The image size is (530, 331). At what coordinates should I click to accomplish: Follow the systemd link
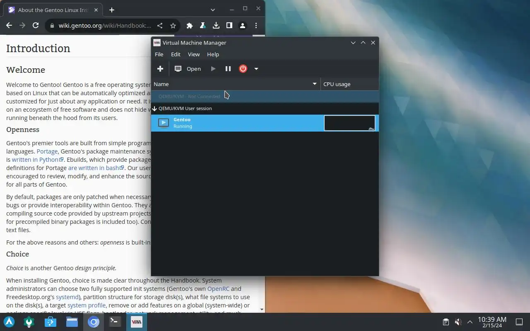67,297
